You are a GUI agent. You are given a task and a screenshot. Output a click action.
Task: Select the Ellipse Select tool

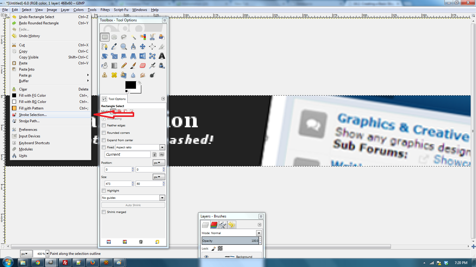(114, 37)
